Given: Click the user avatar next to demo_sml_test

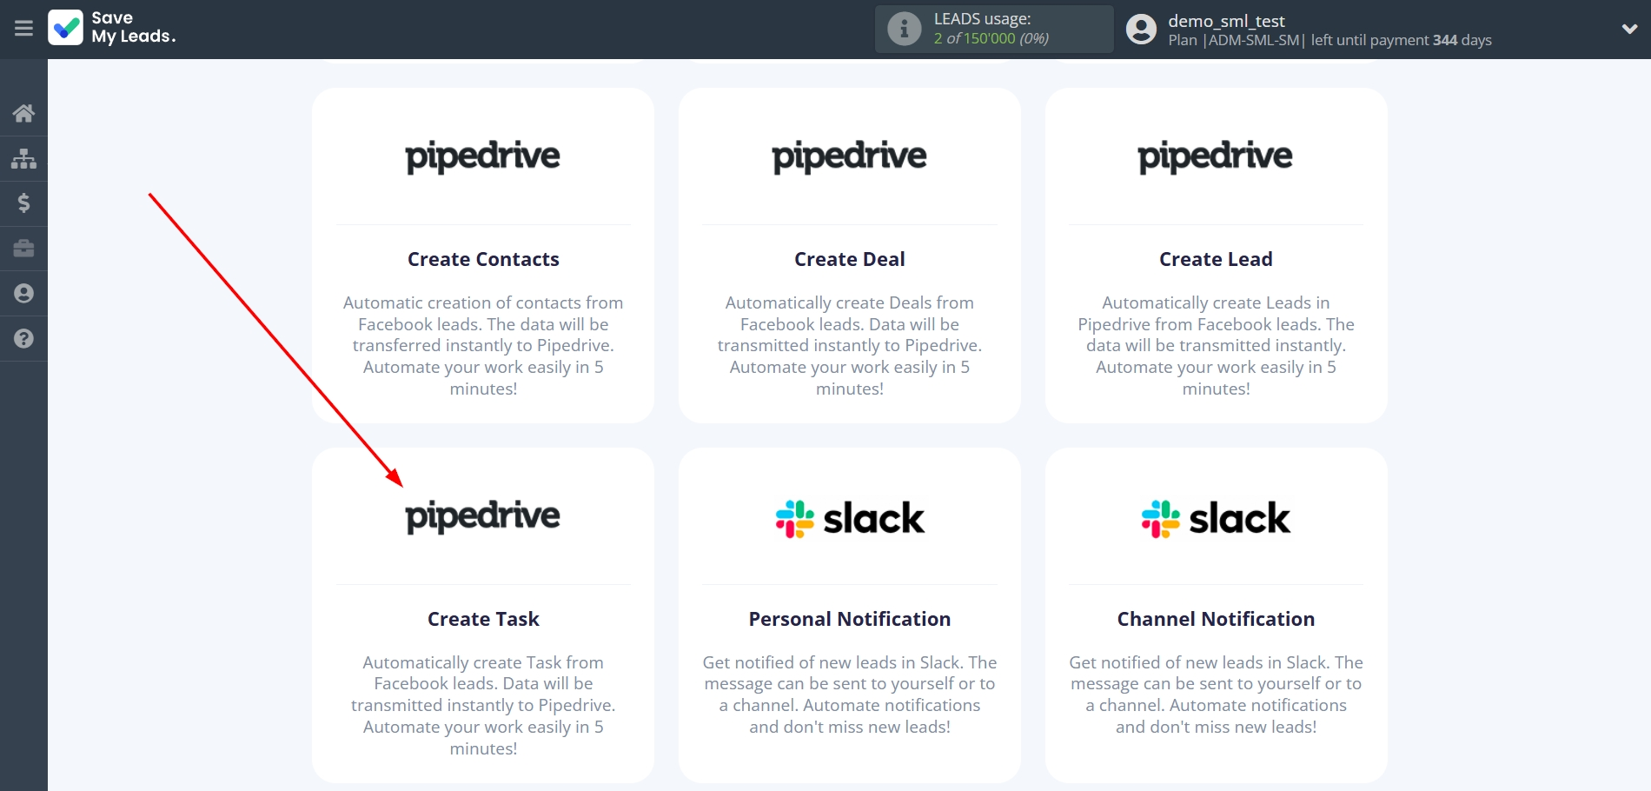Looking at the screenshot, I should point(1141,29).
